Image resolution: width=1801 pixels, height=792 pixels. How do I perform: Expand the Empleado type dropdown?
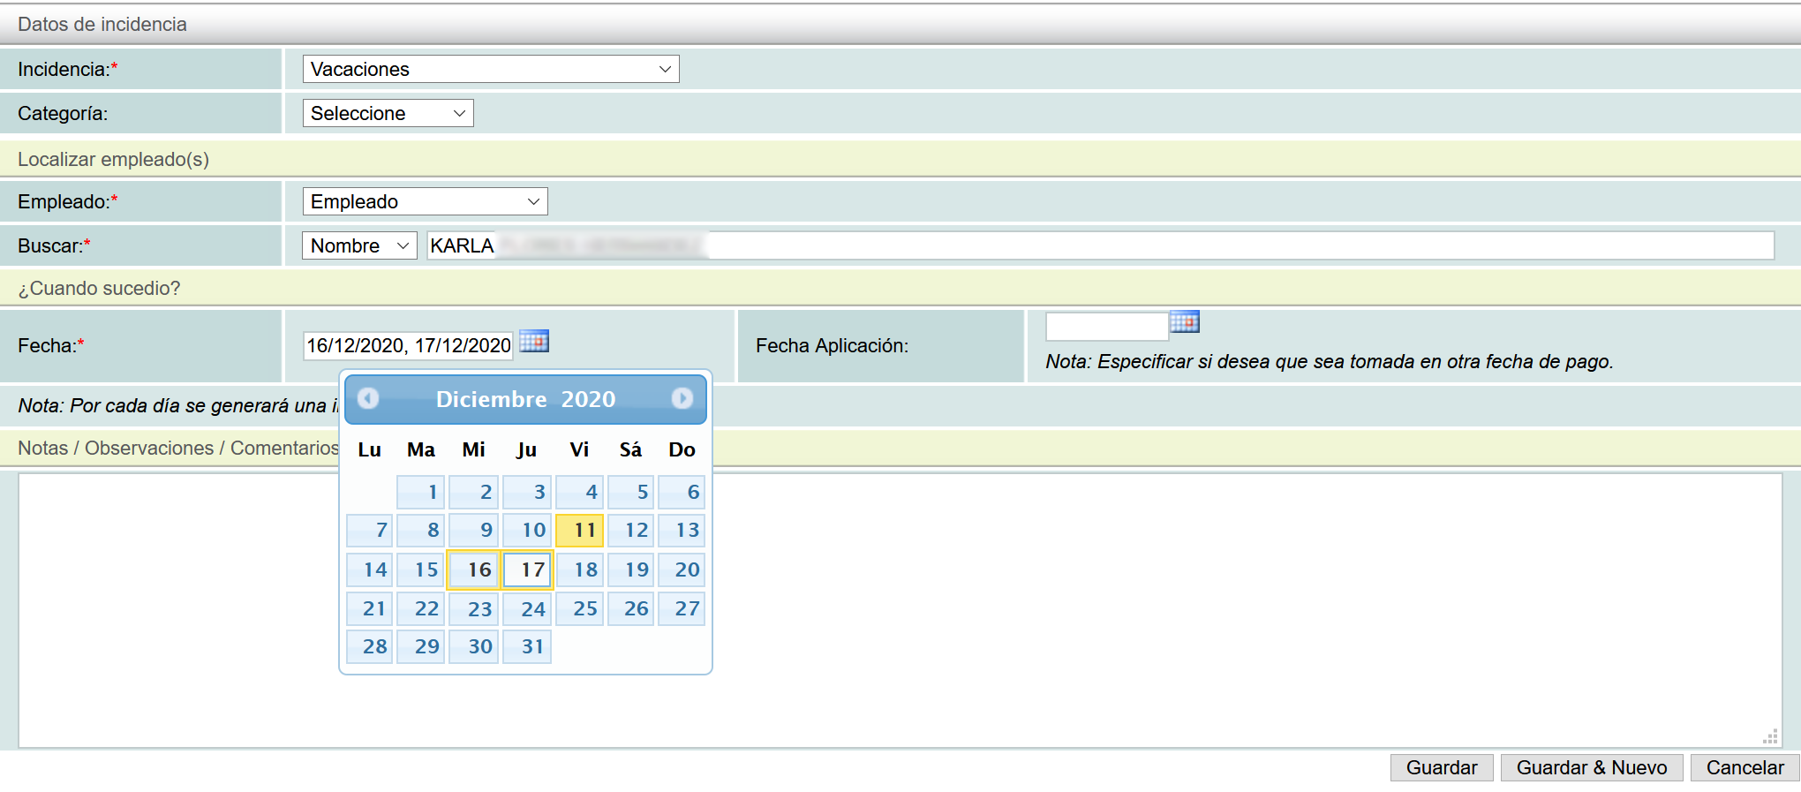(425, 201)
